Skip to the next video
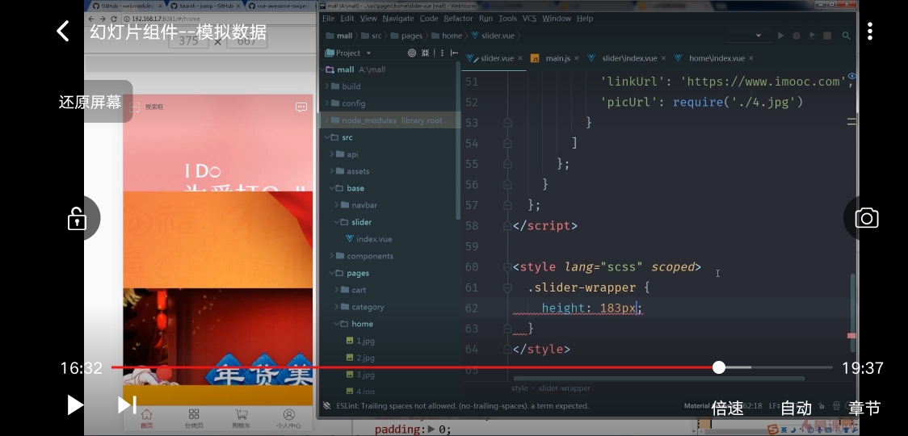The height and width of the screenshot is (436, 908). tap(128, 405)
